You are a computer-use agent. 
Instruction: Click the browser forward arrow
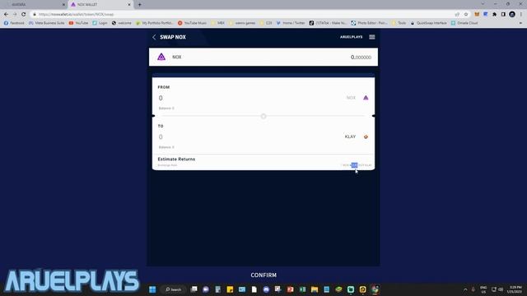15,15
